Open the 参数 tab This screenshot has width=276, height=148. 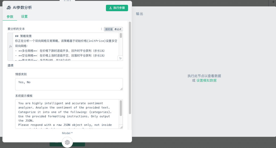tap(10, 17)
